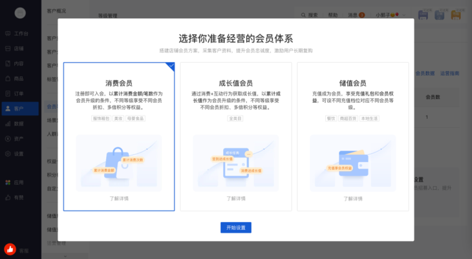The height and width of the screenshot is (259, 472).
Task: Select the 储值会员 membership card
Action: [x=353, y=136]
